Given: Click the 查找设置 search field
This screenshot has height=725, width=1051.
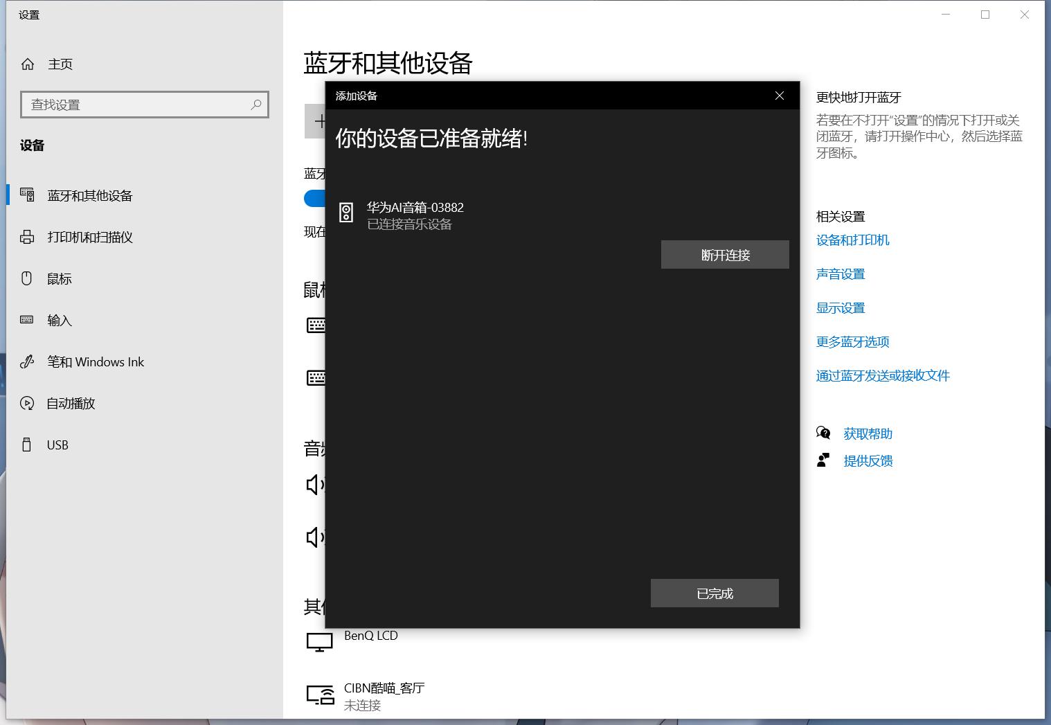Looking at the screenshot, I should (144, 105).
